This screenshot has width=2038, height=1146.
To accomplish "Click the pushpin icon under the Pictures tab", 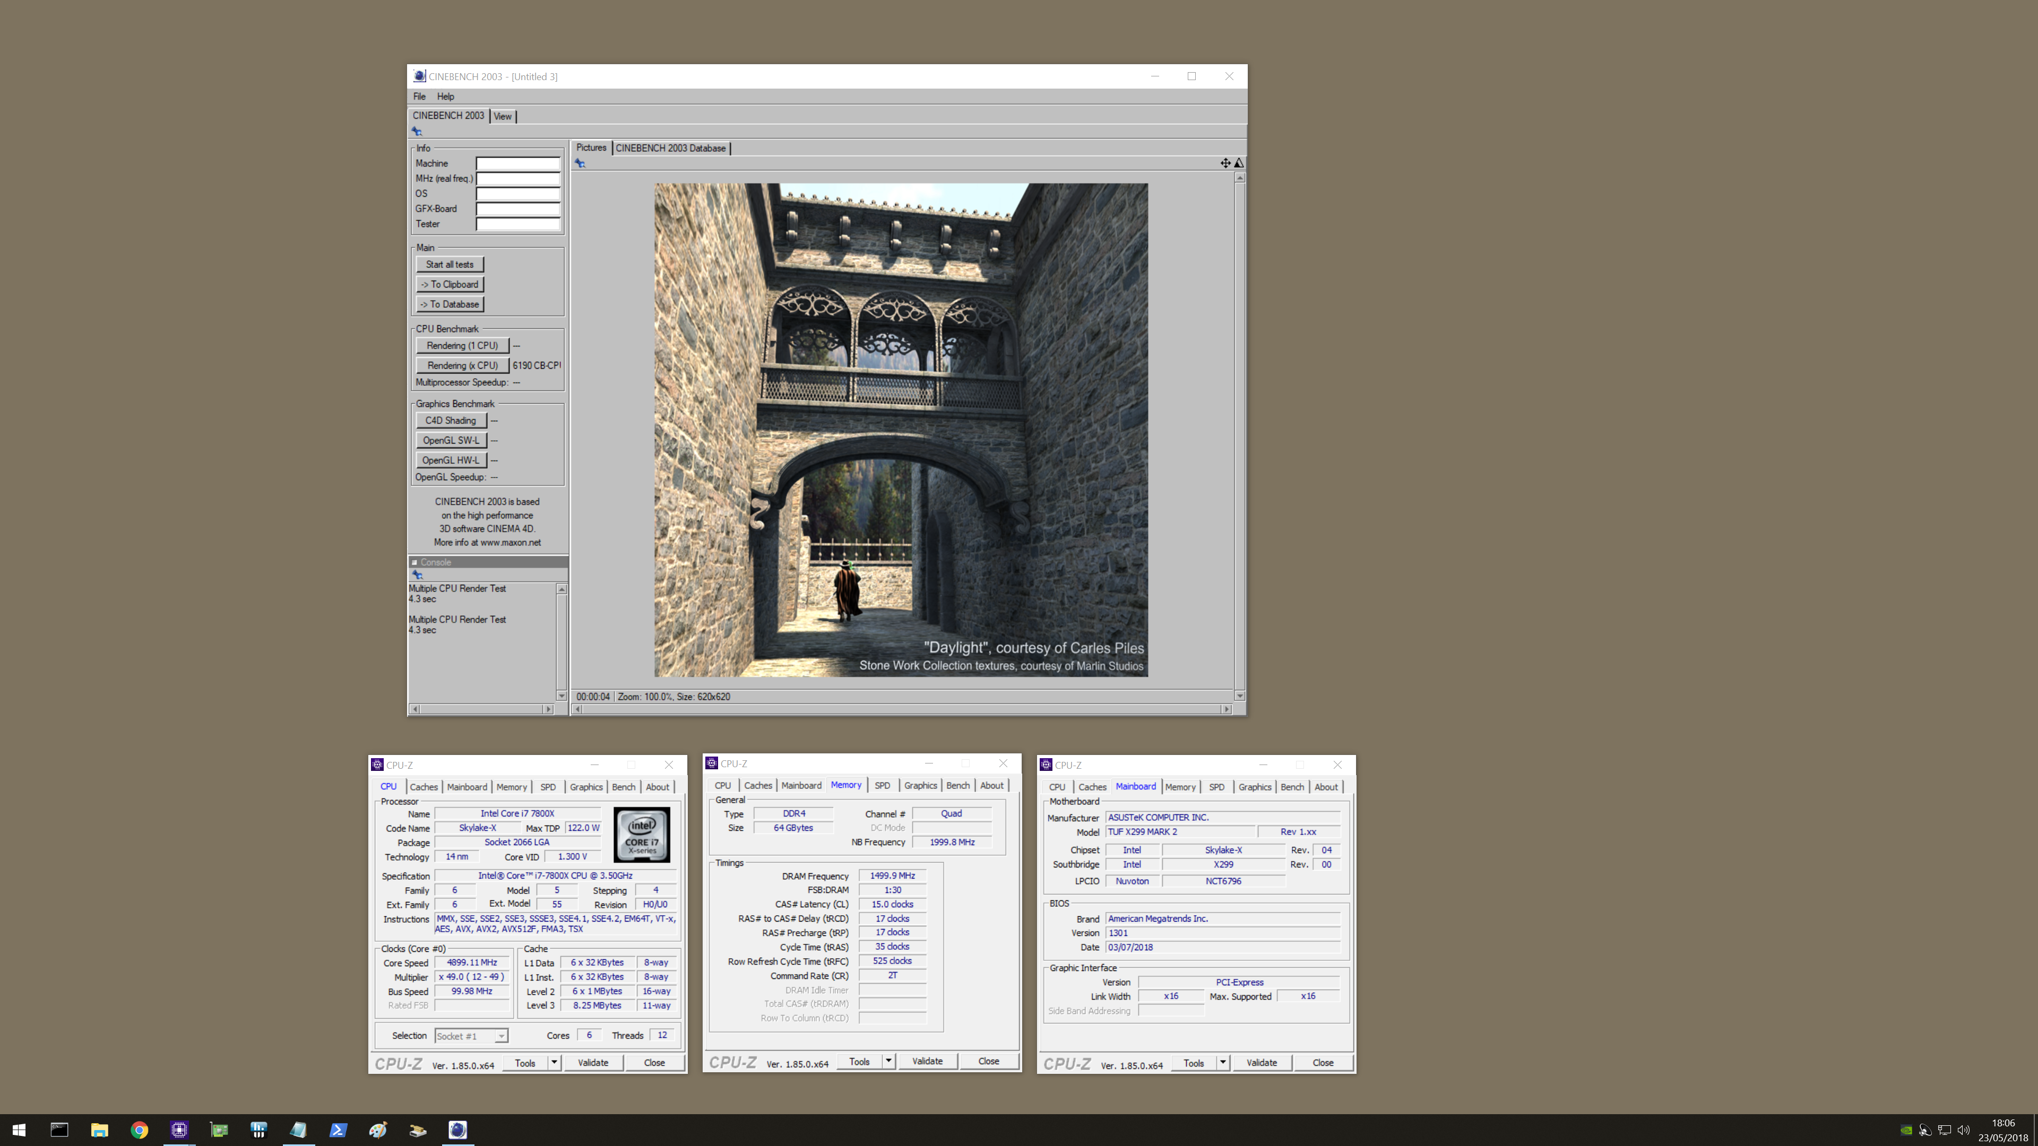I will [580, 163].
